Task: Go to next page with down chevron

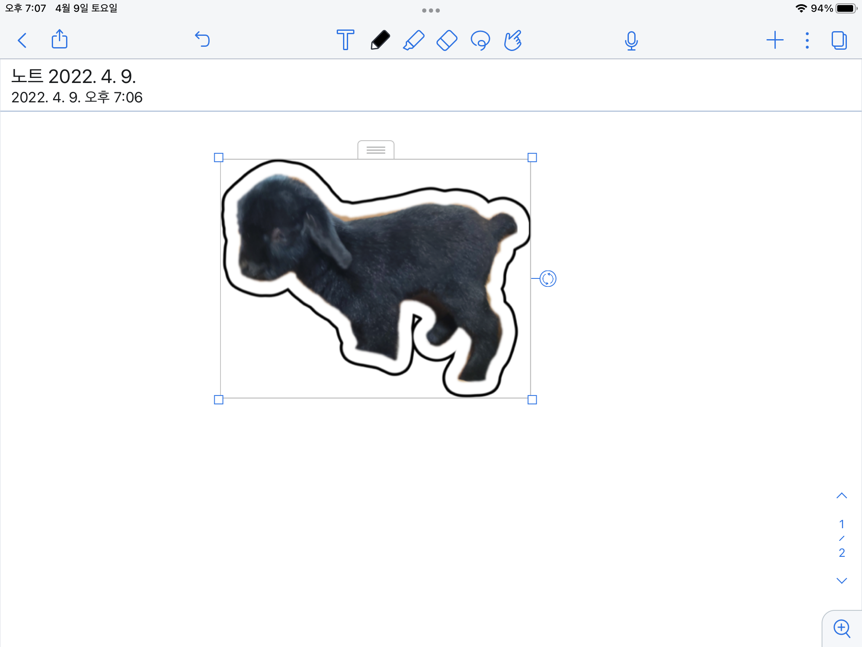Action: tap(841, 581)
